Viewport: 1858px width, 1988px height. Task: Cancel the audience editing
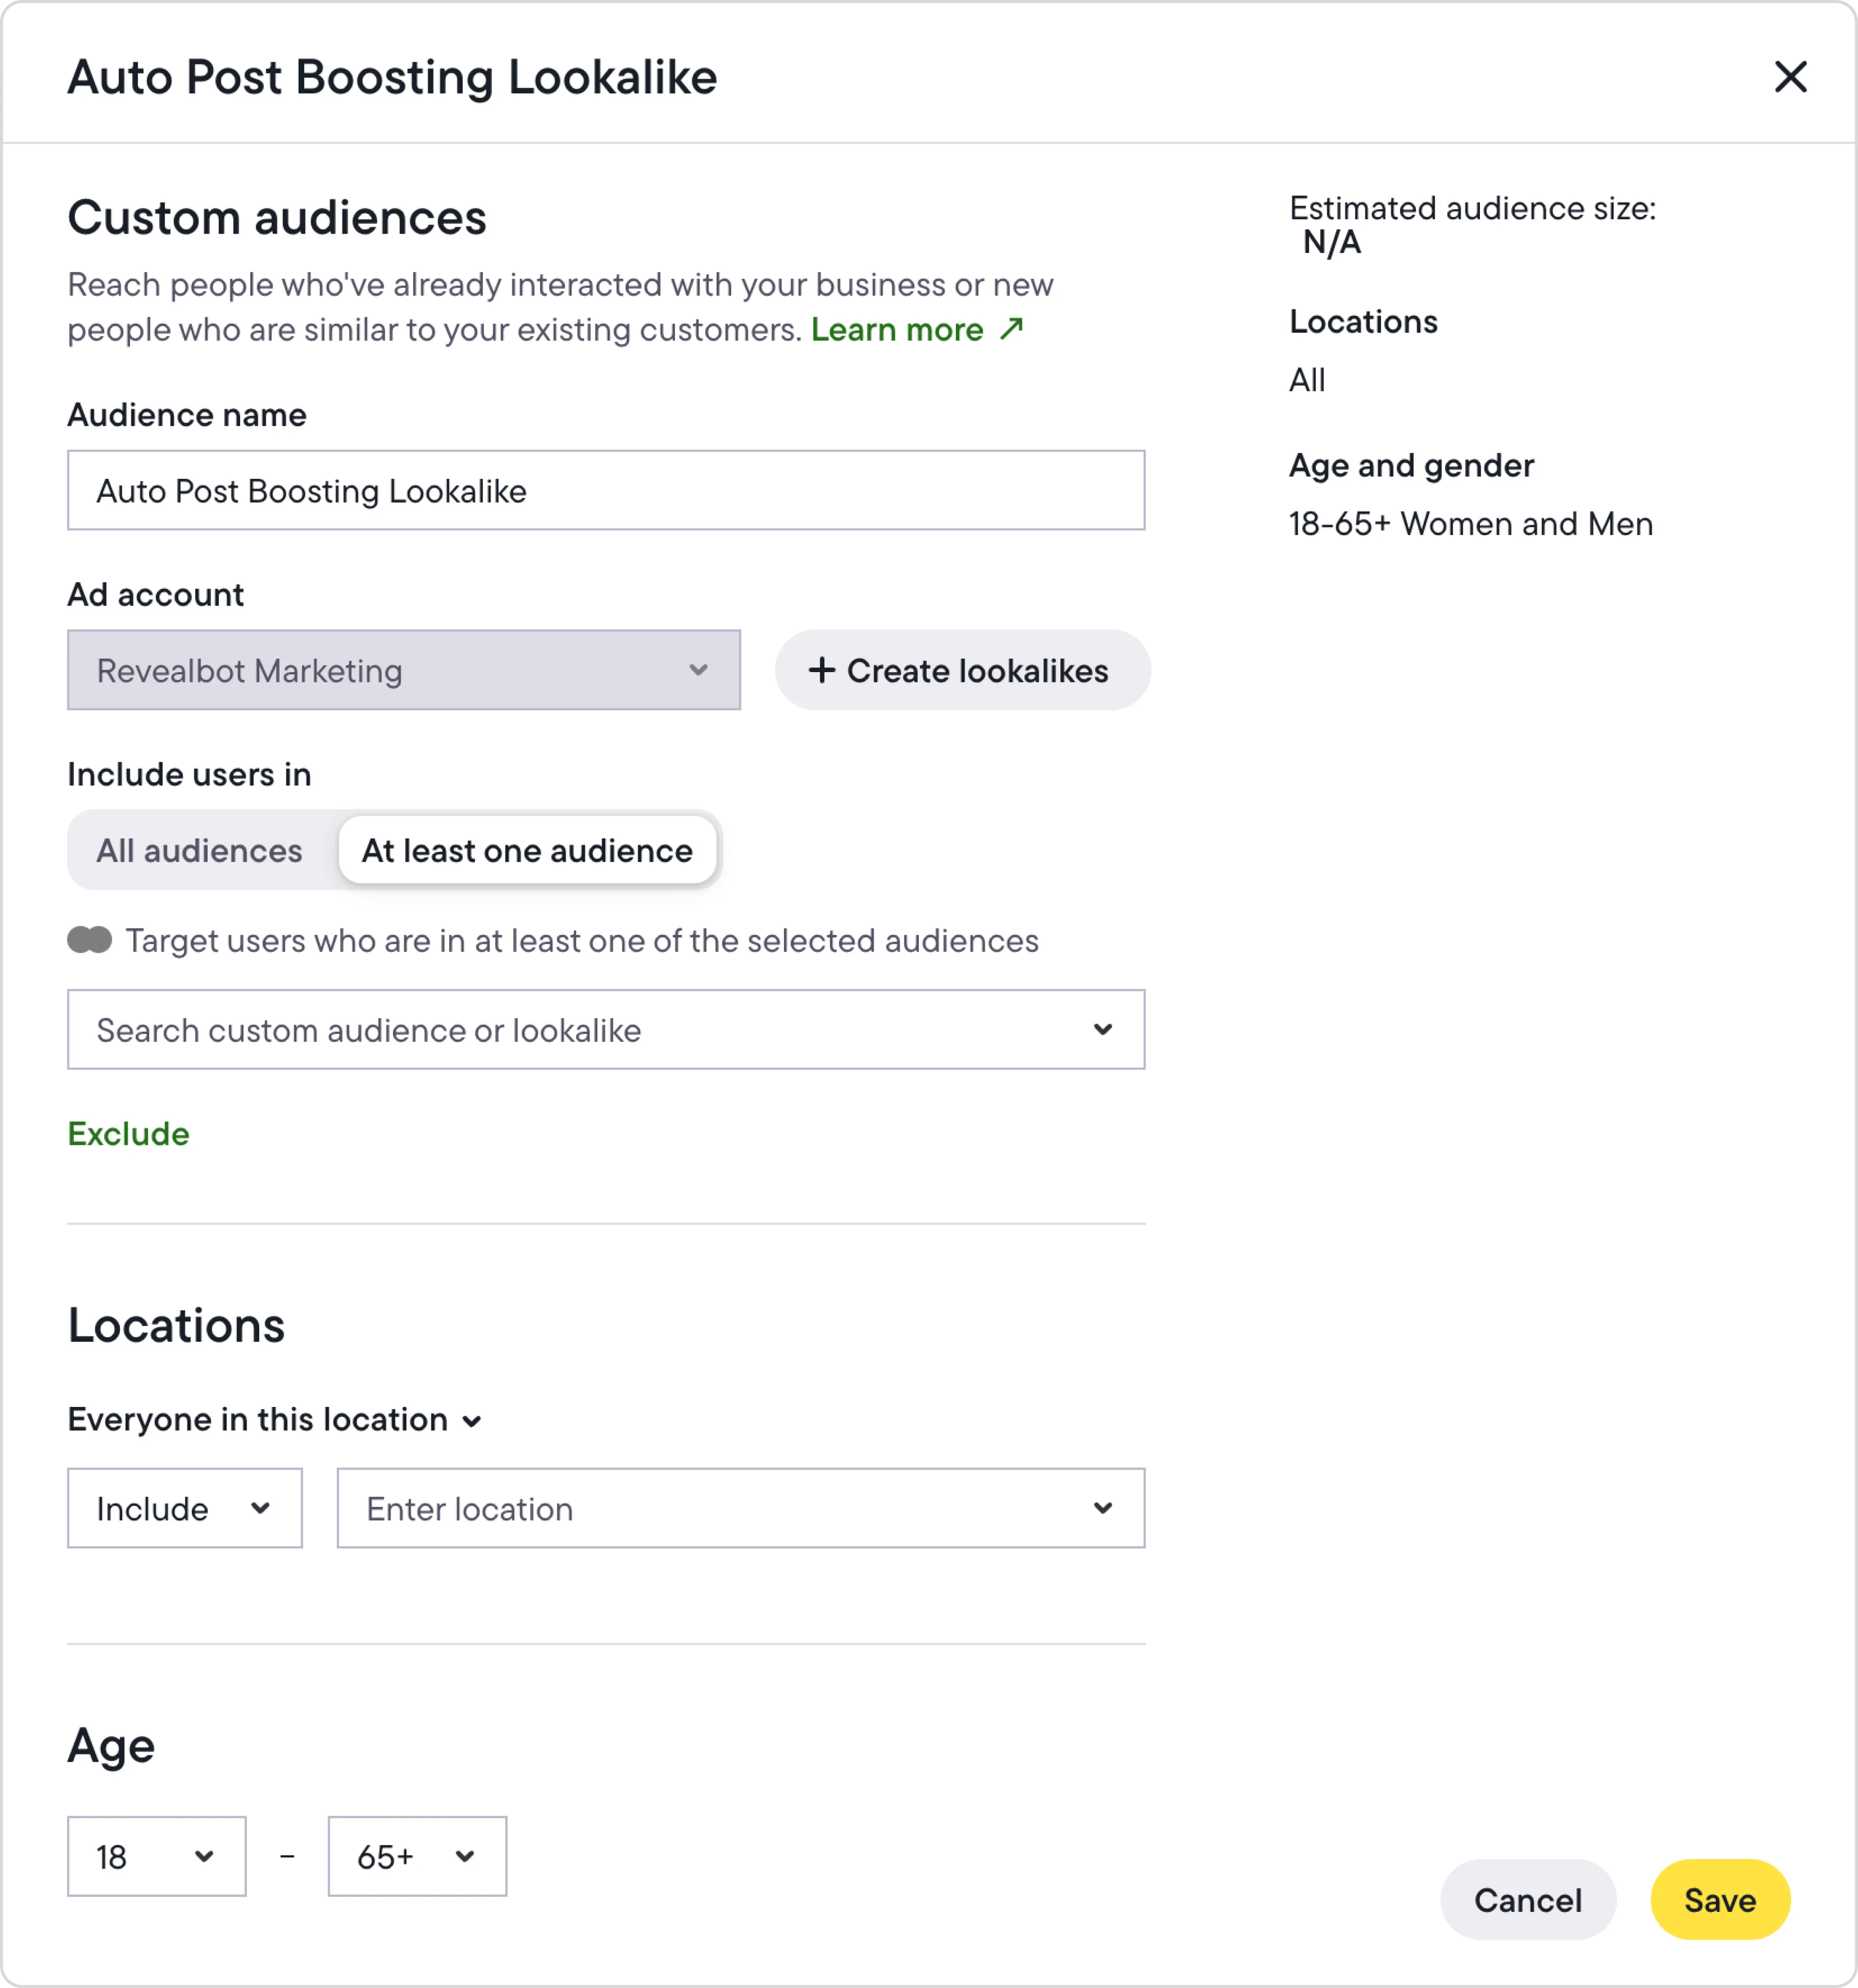(1528, 1900)
